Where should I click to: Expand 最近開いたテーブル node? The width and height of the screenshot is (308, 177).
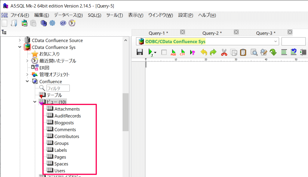(x=27, y=61)
